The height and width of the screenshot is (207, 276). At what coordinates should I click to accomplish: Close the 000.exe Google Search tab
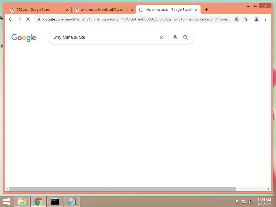click(x=67, y=10)
